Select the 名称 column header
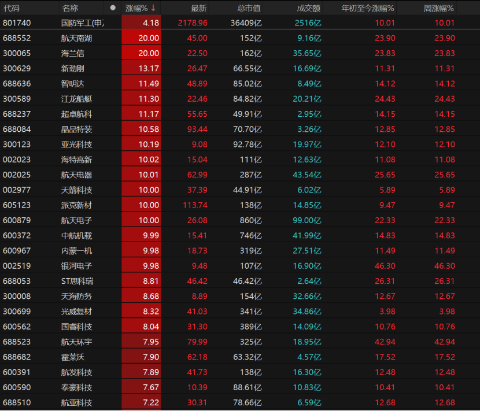Screen dimensions: 480x411 (x=70, y=8)
